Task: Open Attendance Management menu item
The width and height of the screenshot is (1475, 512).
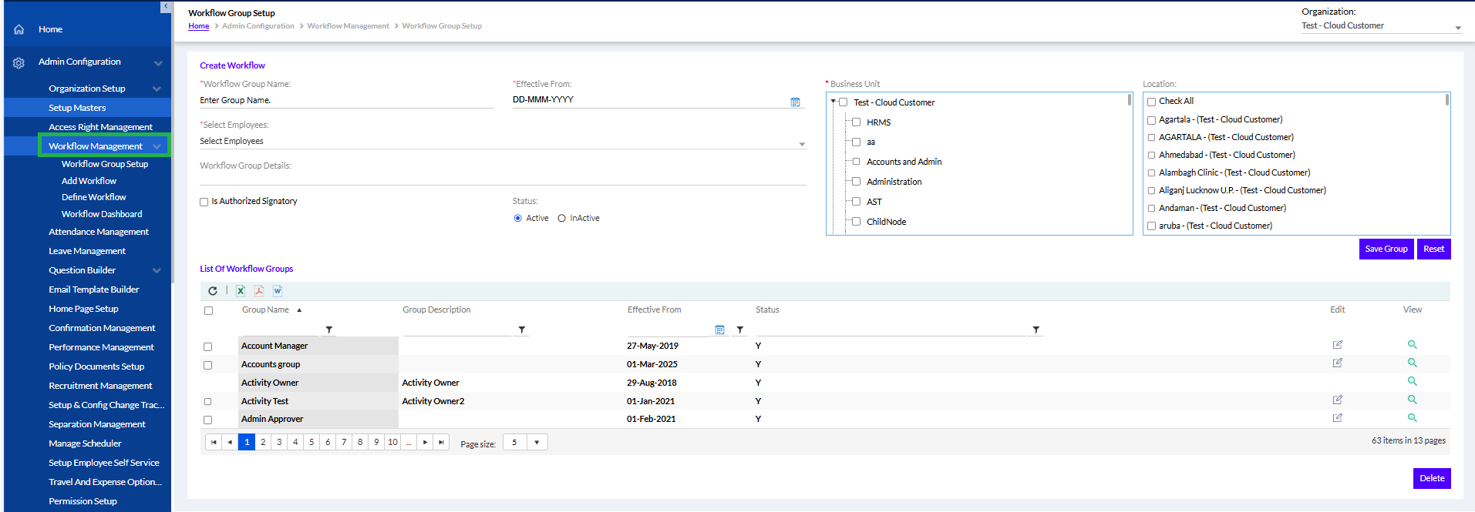Action: coord(99,232)
